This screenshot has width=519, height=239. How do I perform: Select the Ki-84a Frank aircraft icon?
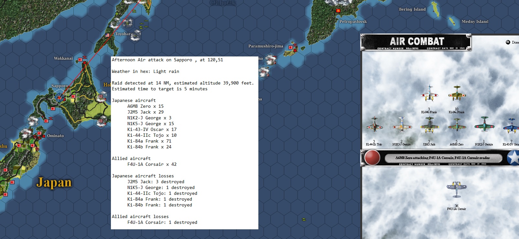457,93
